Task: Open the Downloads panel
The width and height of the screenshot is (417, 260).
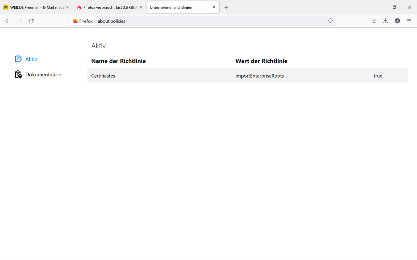Action: (386, 21)
